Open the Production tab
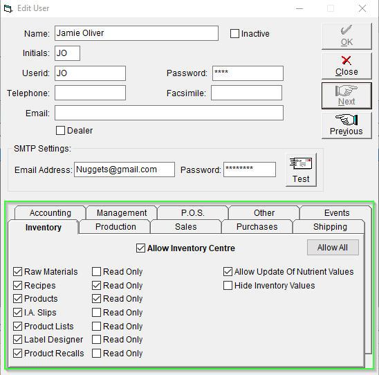Viewport: 379px width, 375px height. point(115,227)
